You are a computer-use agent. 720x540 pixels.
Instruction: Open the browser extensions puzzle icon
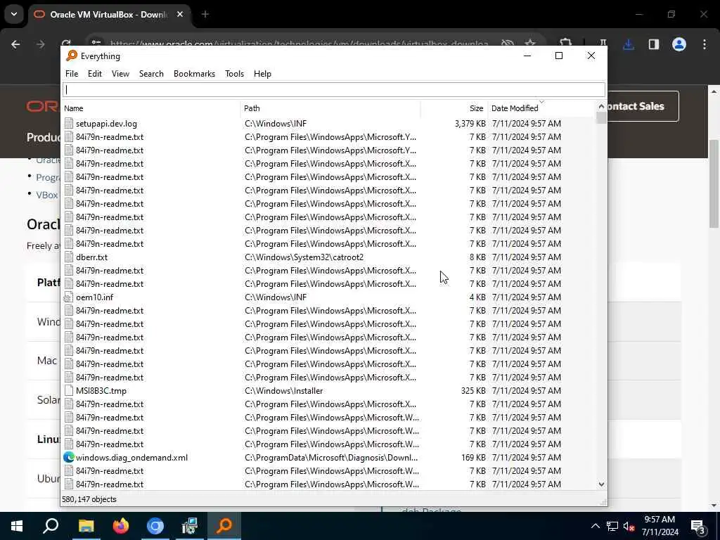point(566,43)
